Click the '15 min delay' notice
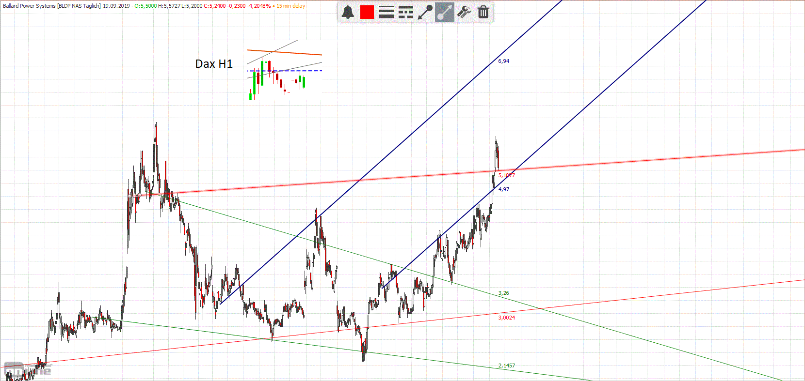The height and width of the screenshot is (381, 805). pos(291,6)
